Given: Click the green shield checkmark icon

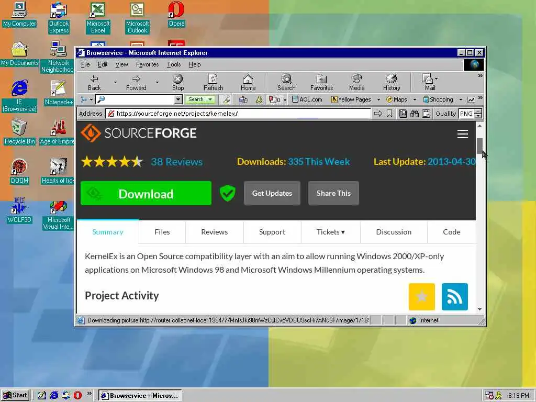Looking at the screenshot, I should (x=227, y=193).
